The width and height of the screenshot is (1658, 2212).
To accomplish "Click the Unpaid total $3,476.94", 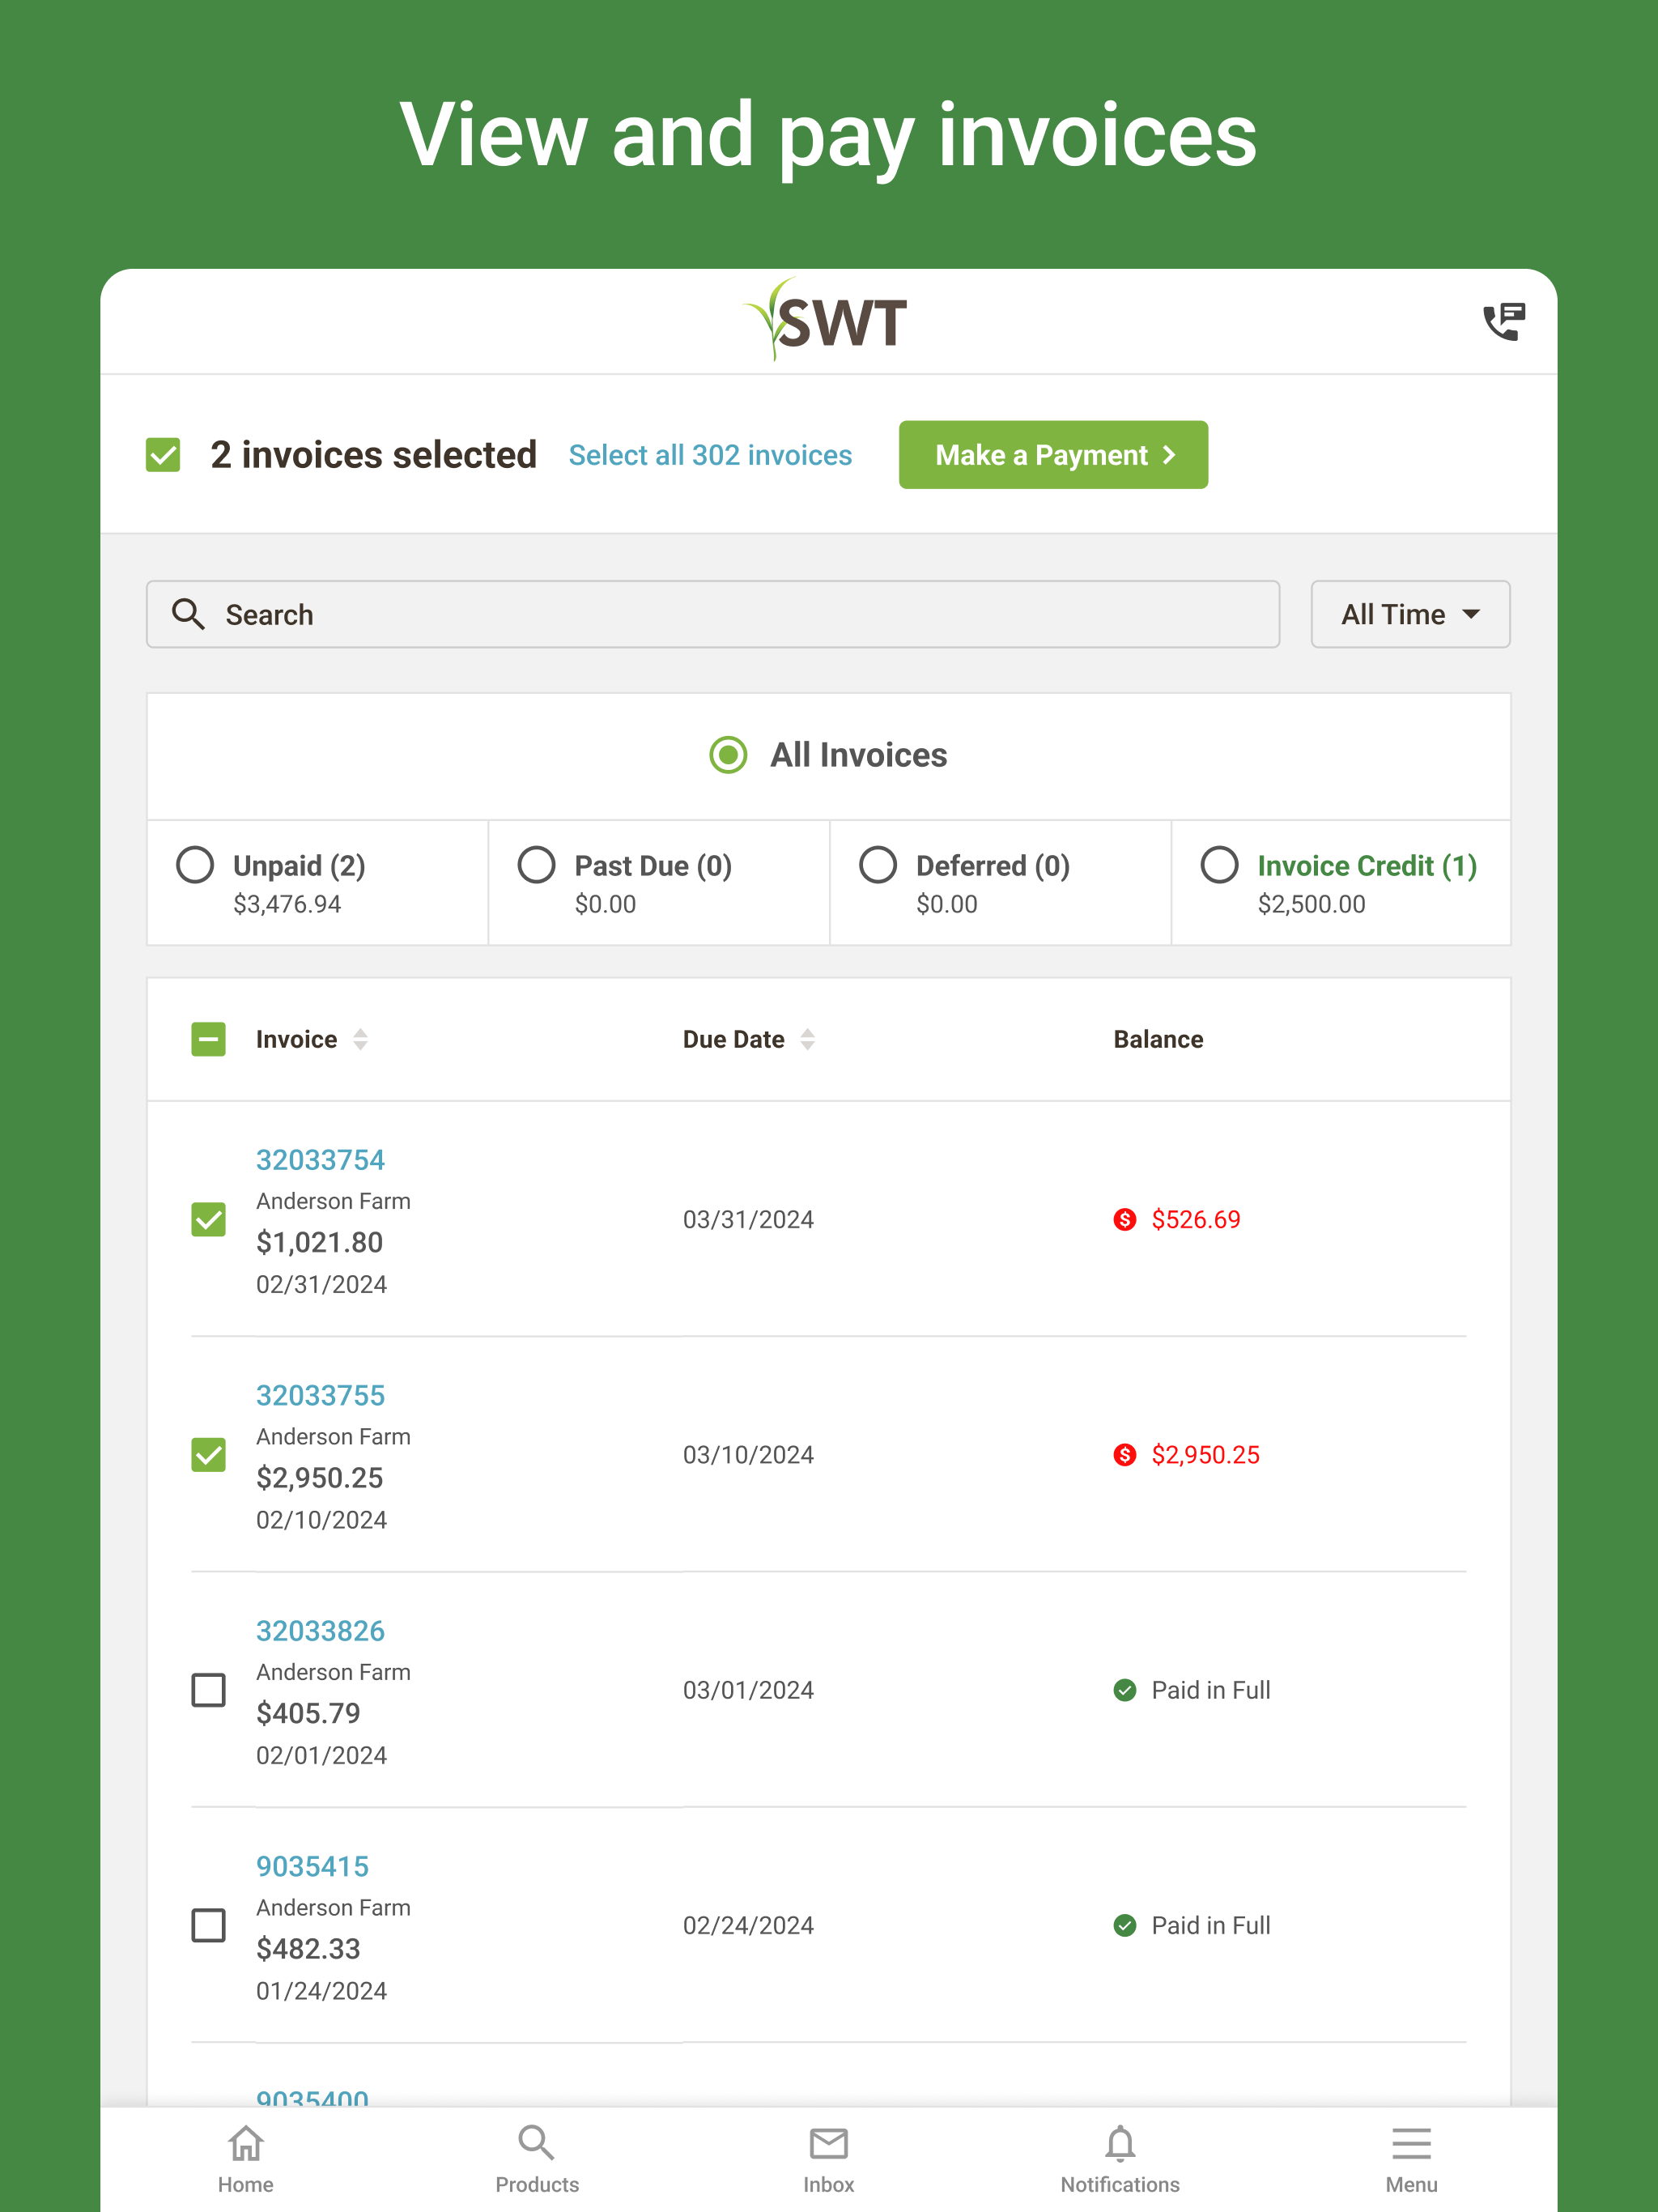I will (x=287, y=904).
